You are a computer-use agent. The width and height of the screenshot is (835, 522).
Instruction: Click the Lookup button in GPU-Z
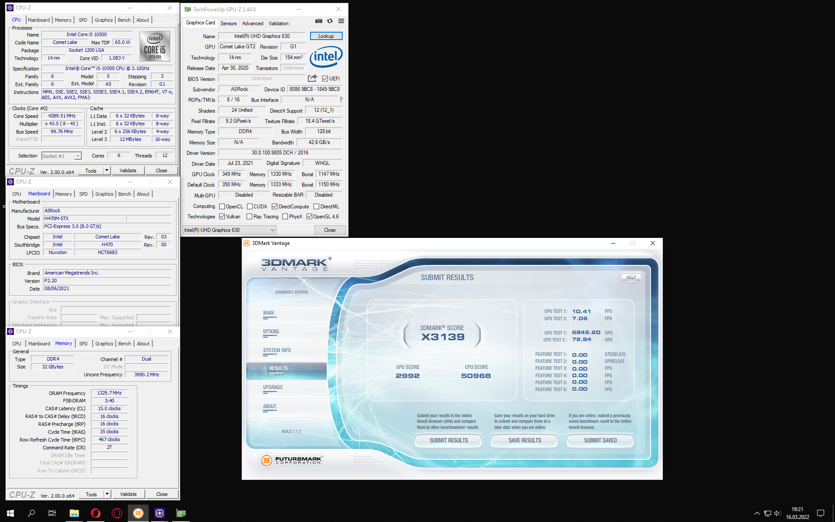[326, 36]
